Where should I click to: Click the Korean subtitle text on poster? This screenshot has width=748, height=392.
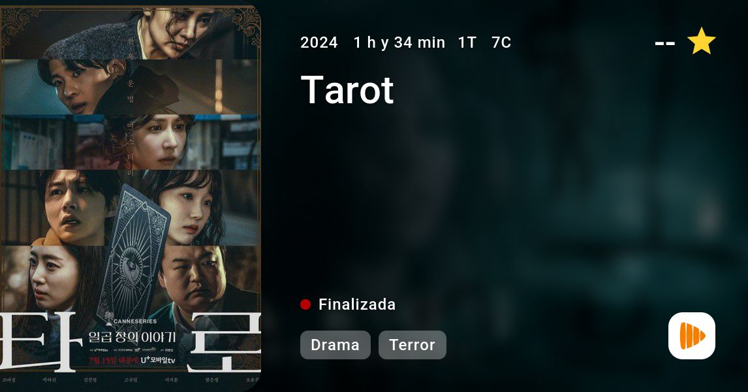132,338
